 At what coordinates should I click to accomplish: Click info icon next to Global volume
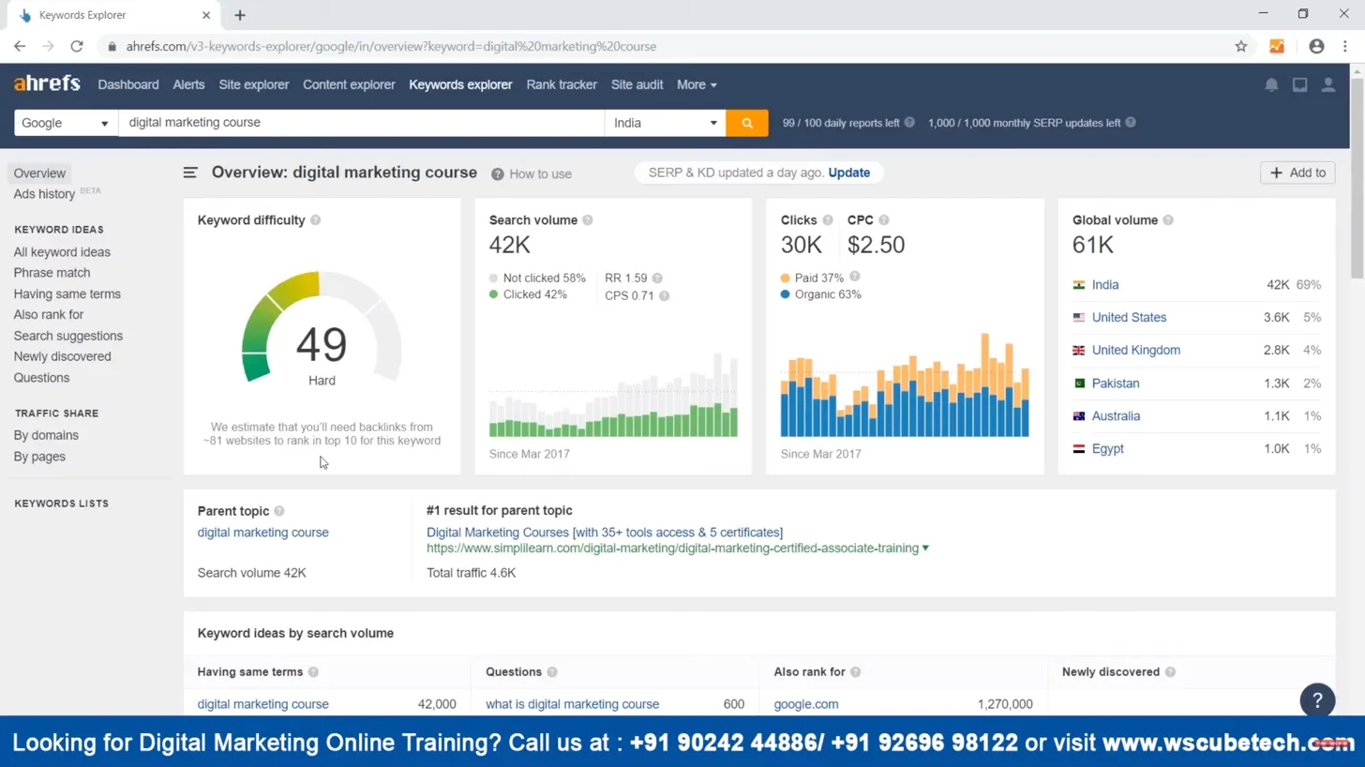point(1168,220)
